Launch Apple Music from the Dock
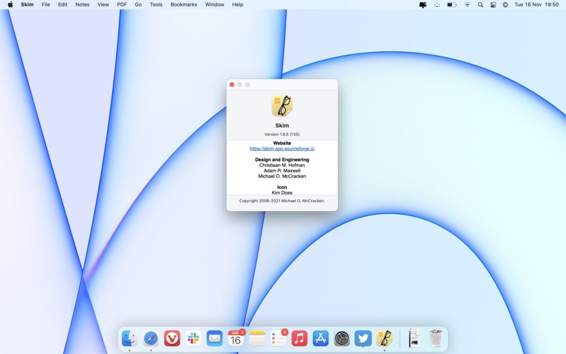The height and width of the screenshot is (354, 566). click(299, 338)
